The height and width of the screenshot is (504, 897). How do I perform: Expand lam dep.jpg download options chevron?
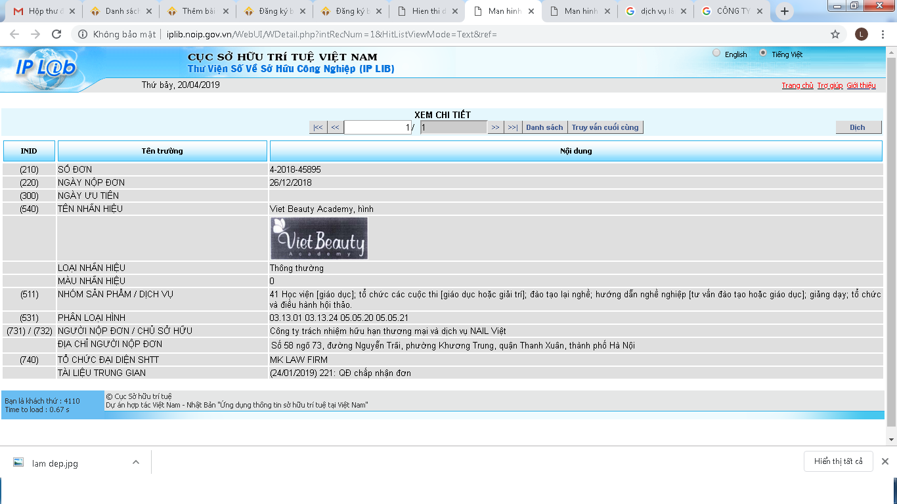(x=136, y=462)
